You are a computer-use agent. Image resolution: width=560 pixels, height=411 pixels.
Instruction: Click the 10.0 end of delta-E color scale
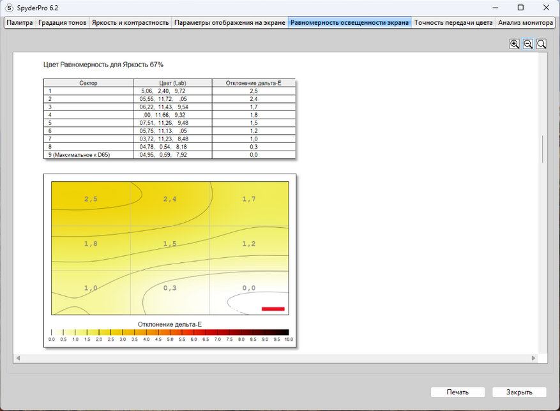(289, 340)
